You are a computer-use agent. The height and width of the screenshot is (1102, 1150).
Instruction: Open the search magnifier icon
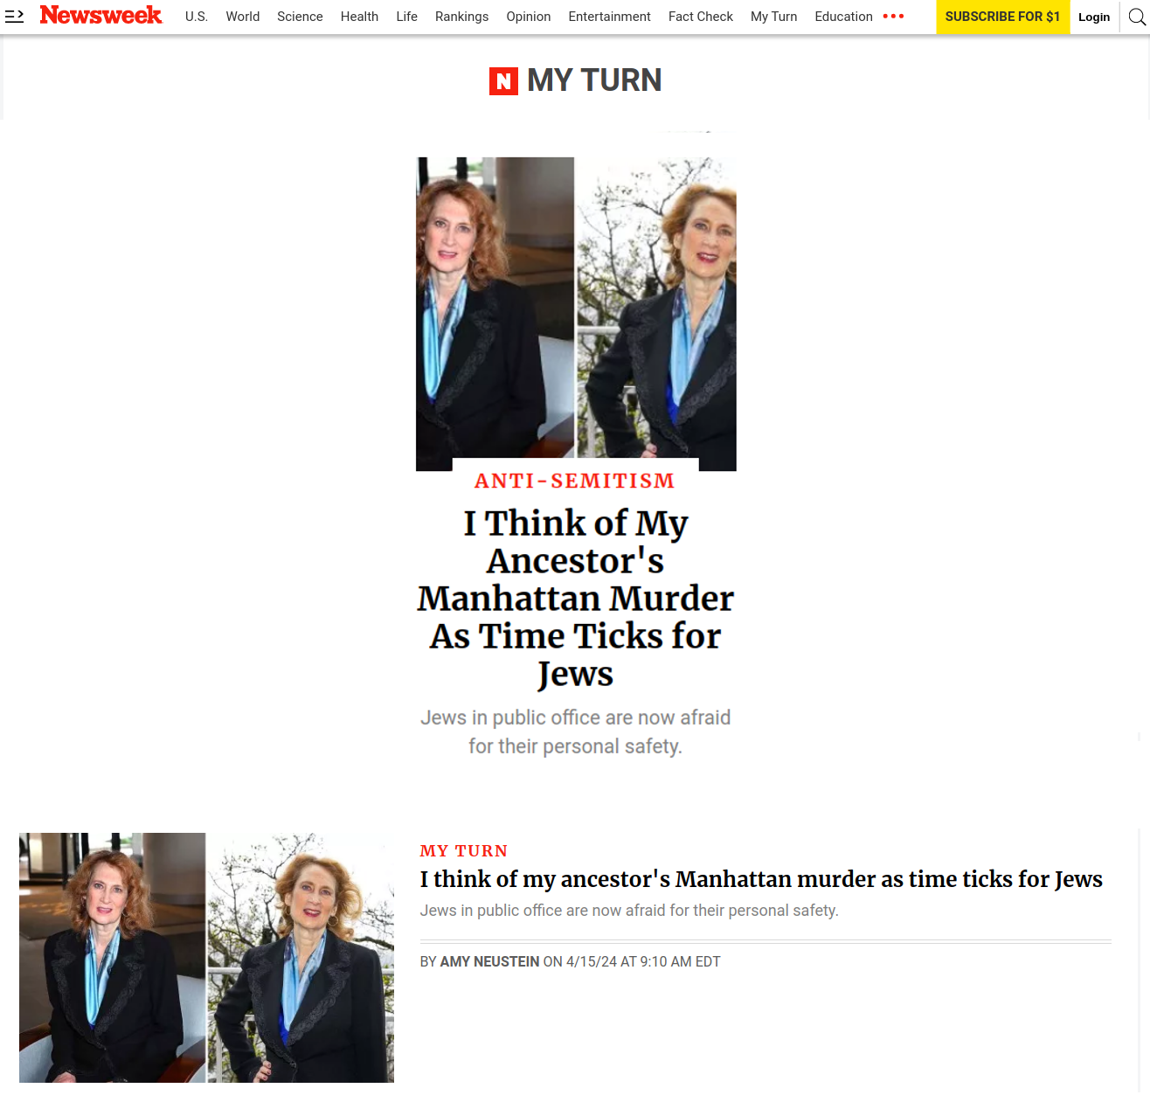tap(1137, 17)
